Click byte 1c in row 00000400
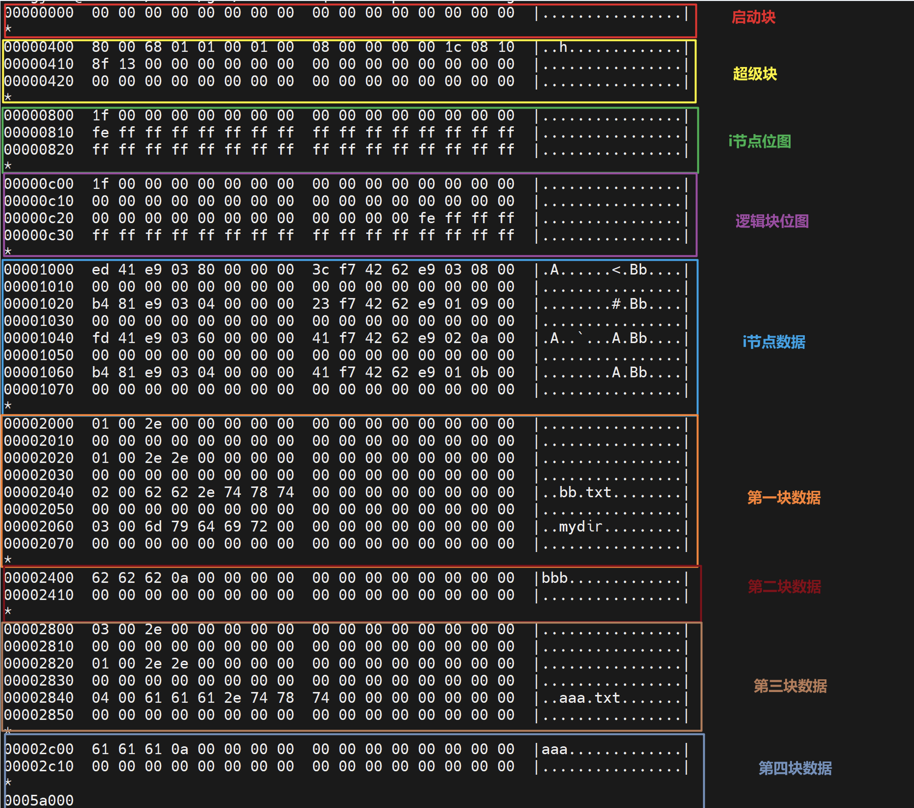The image size is (914, 808). tap(453, 47)
